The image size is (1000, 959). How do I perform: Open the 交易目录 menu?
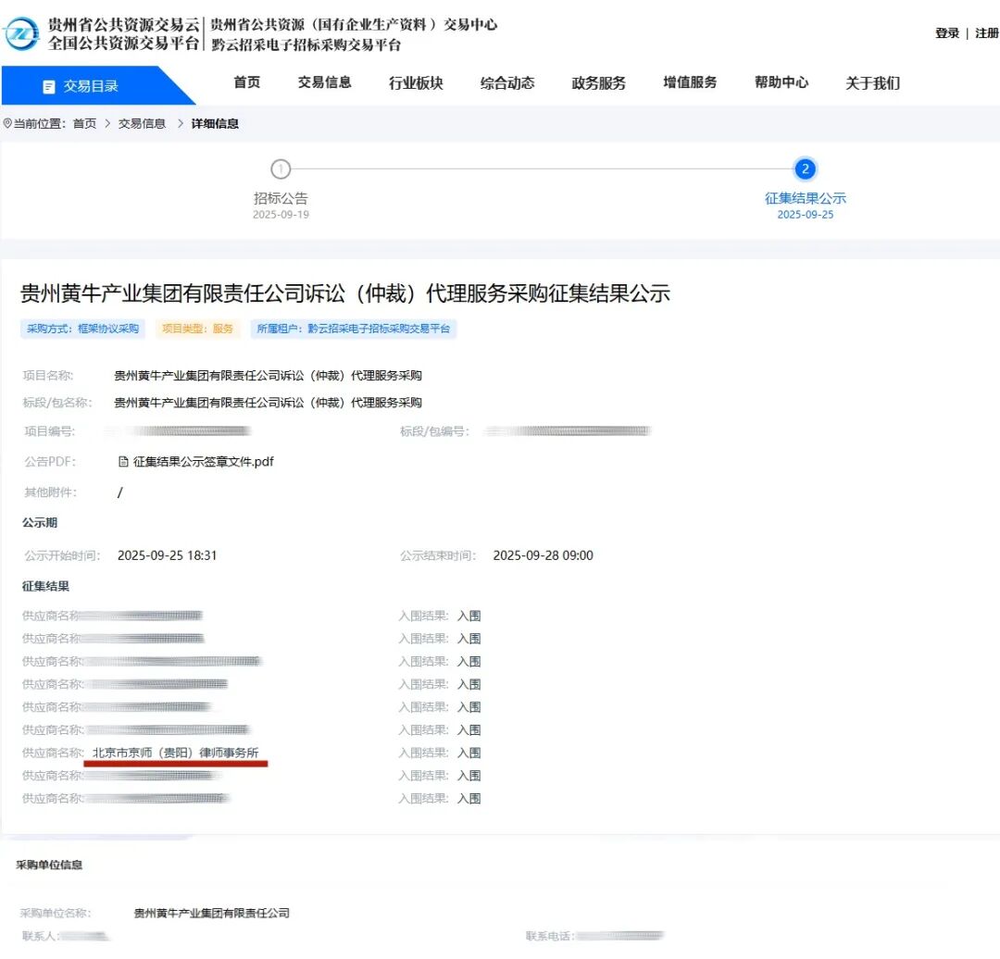pyautogui.click(x=90, y=86)
